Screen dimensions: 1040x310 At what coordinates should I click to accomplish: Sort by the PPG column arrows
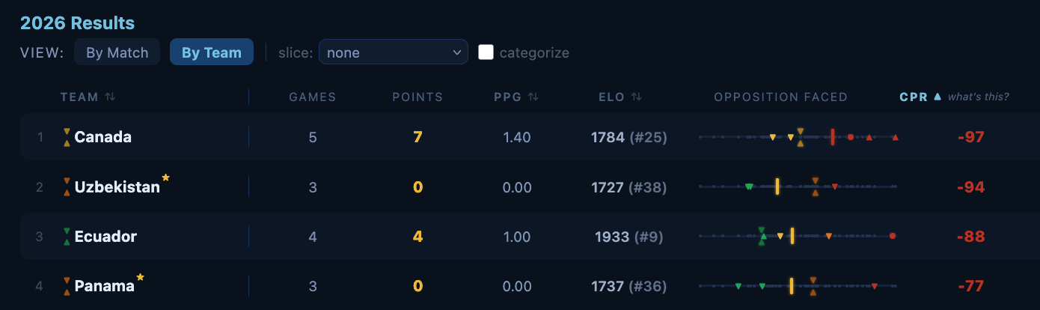[533, 97]
